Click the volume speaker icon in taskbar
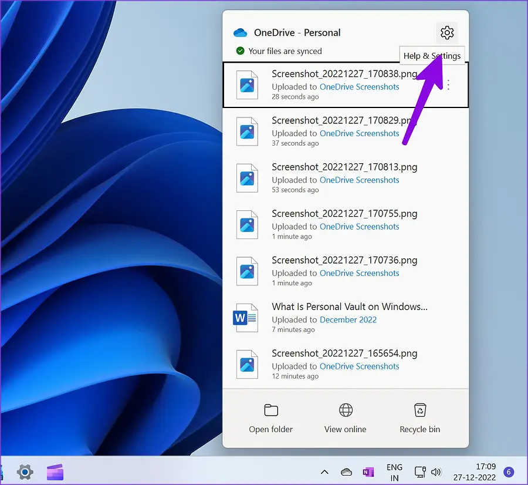The width and height of the screenshot is (528, 485). pos(436,472)
